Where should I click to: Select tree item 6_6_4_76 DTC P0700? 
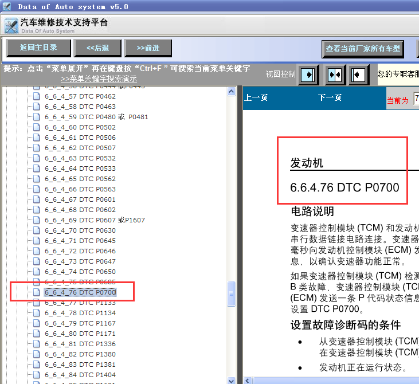coord(80,292)
